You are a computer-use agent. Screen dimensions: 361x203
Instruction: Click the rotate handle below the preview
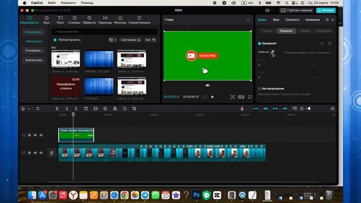[x=208, y=85]
